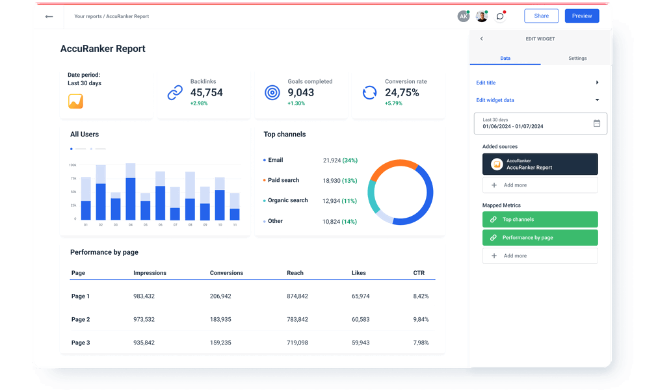Click the Preview button
This screenshot has width=645, height=392.
pos(581,16)
